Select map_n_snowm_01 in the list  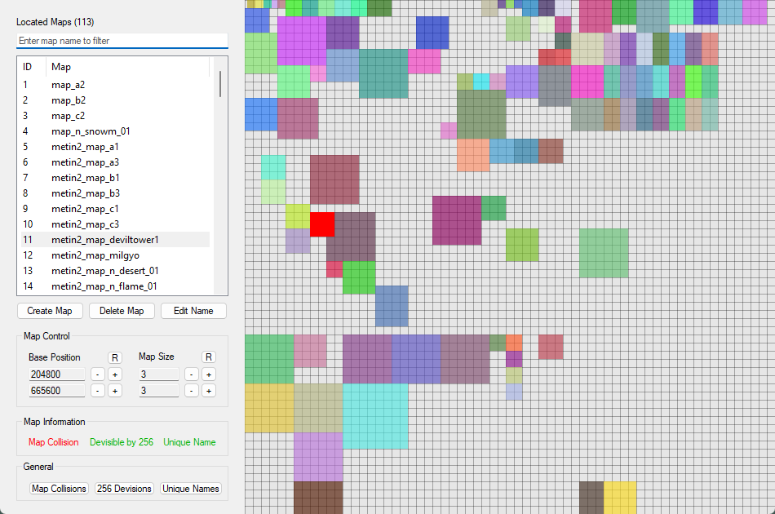[x=115, y=131]
